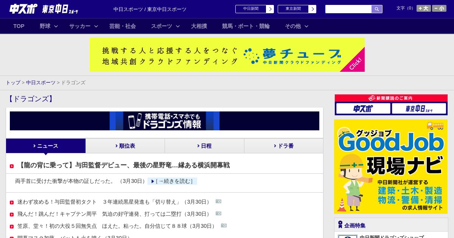Click 中日スポーツ / 東京中日スポーツ header text
The width and height of the screenshot is (454, 238).
tap(150, 9)
